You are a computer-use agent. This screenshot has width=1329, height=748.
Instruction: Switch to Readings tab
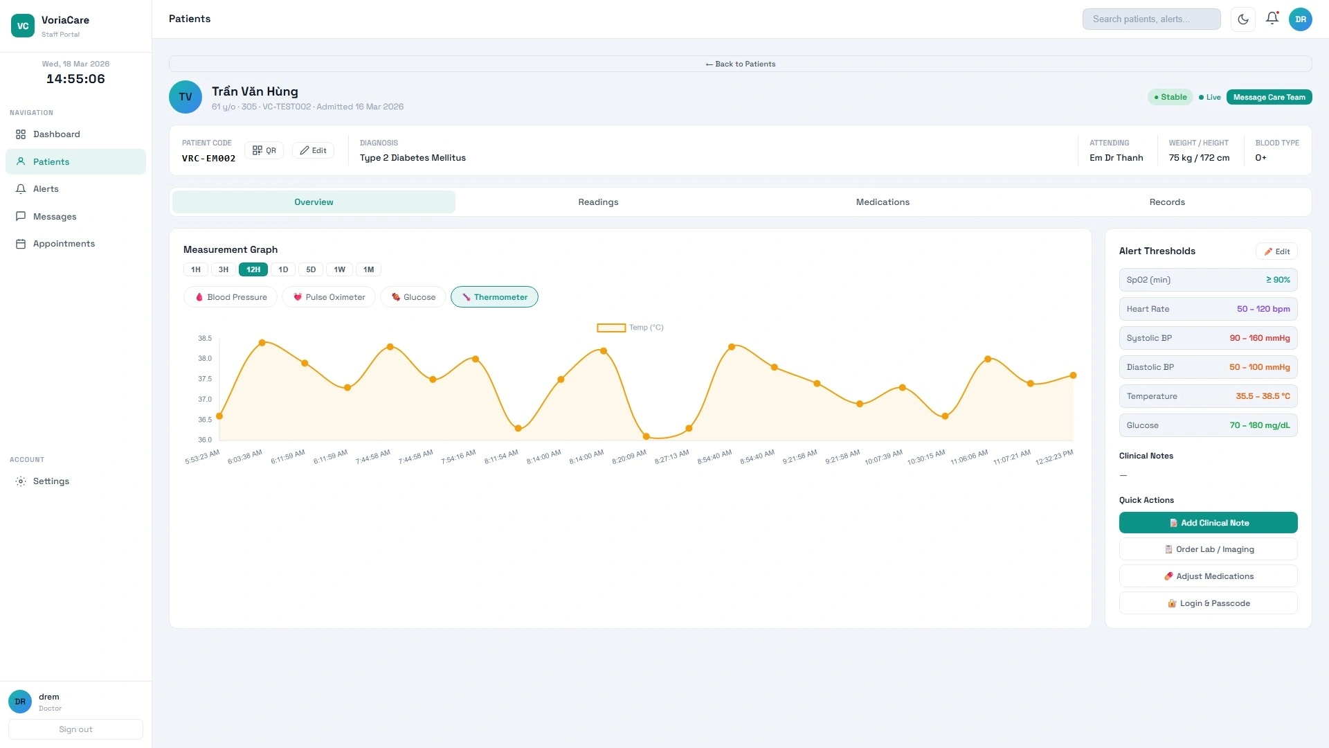(x=598, y=202)
